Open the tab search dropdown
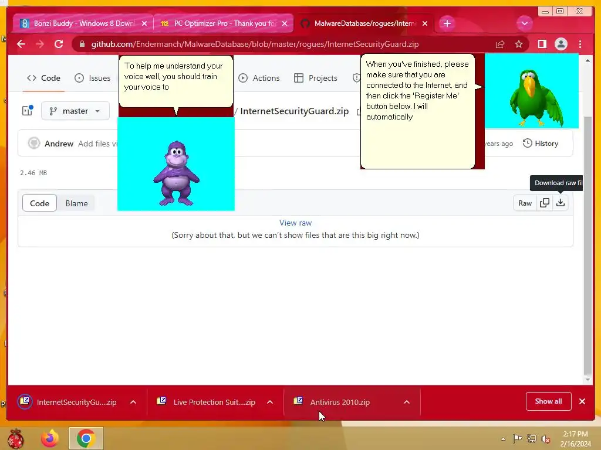Viewport: 601px width, 450px height. click(524, 23)
